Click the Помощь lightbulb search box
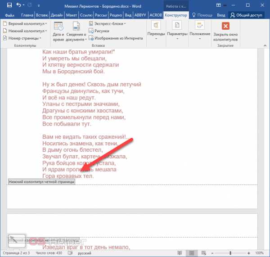270x257 pixels. pyautogui.click(x=202, y=15)
